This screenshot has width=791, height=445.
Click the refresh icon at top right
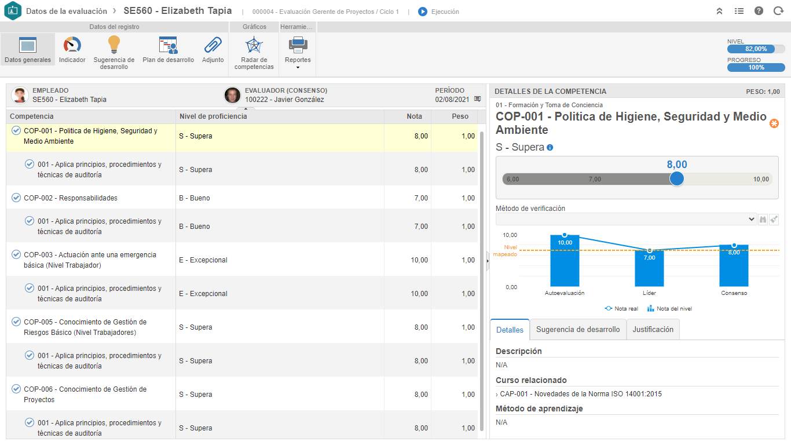[x=778, y=11]
